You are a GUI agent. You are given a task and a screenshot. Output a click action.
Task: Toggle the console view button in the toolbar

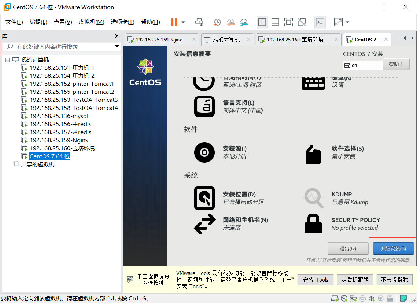[320, 22]
